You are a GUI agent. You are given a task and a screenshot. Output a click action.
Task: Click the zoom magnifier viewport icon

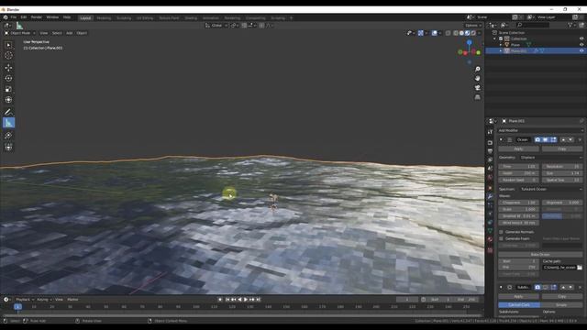pos(477,70)
